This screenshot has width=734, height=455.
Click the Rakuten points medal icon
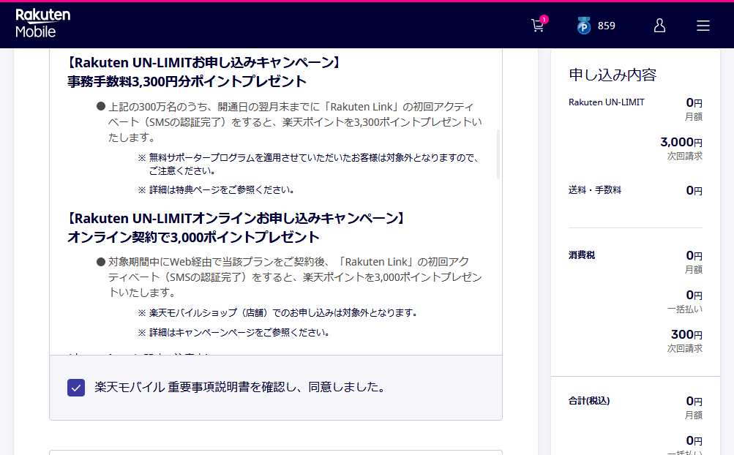pyautogui.click(x=583, y=26)
